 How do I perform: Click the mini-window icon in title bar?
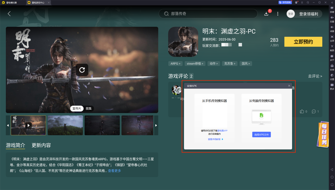click(308, 2)
